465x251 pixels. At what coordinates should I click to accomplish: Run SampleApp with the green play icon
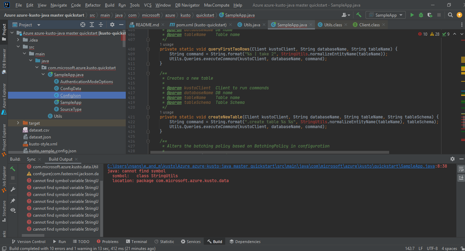(412, 15)
